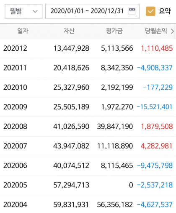Open the 202011 monthly row
Viewport: 176px width, 213px height.
click(x=88, y=68)
